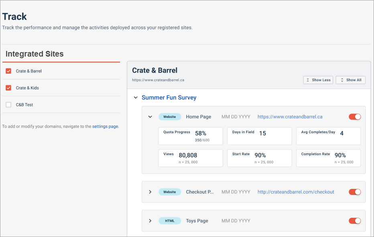Screen dimensions: 374x237
Task: Open the Summer Fun Survey title link
Action: (x=169, y=97)
